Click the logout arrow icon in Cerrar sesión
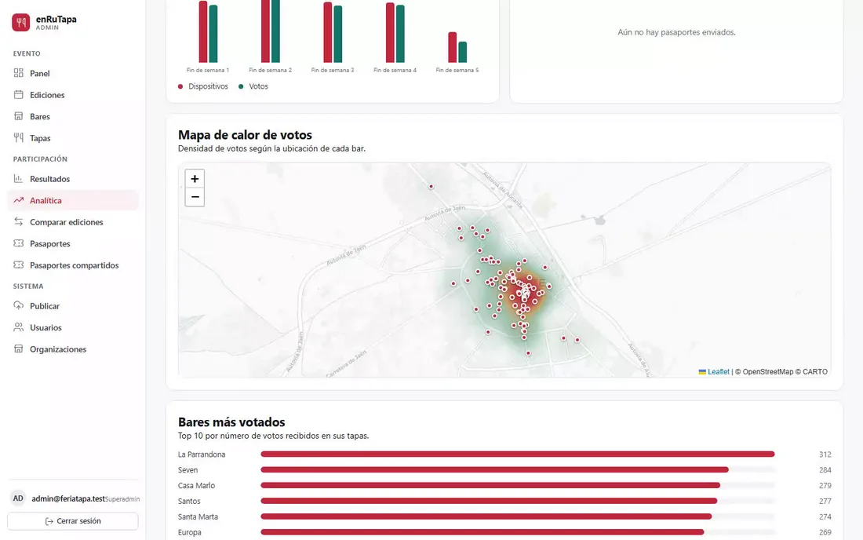This screenshot has width=863, height=540. [49, 521]
